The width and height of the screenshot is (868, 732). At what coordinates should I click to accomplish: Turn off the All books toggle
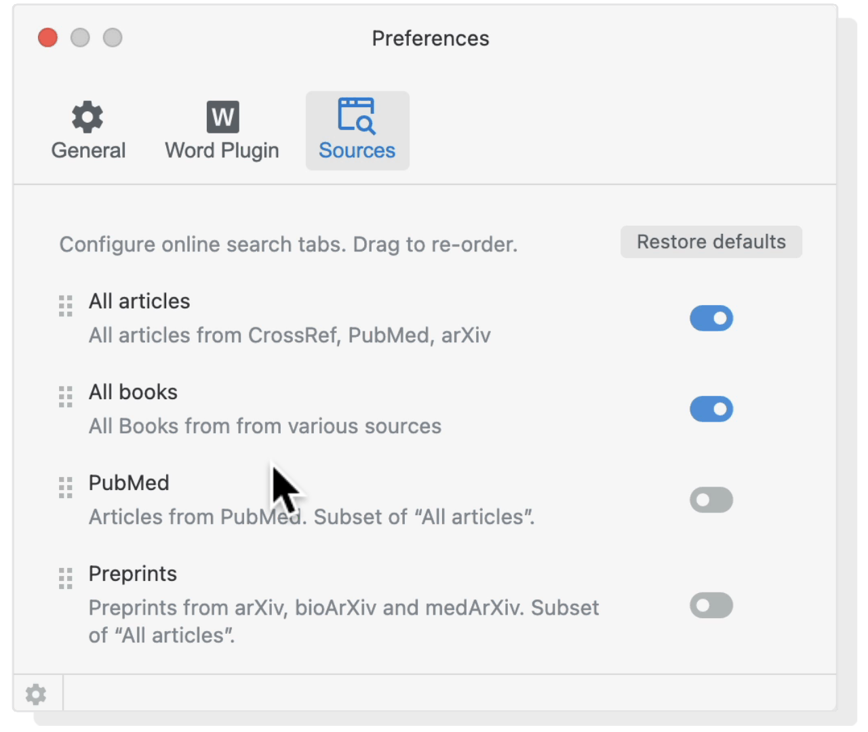click(x=711, y=409)
